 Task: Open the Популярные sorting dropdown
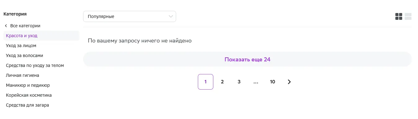click(130, 16)
